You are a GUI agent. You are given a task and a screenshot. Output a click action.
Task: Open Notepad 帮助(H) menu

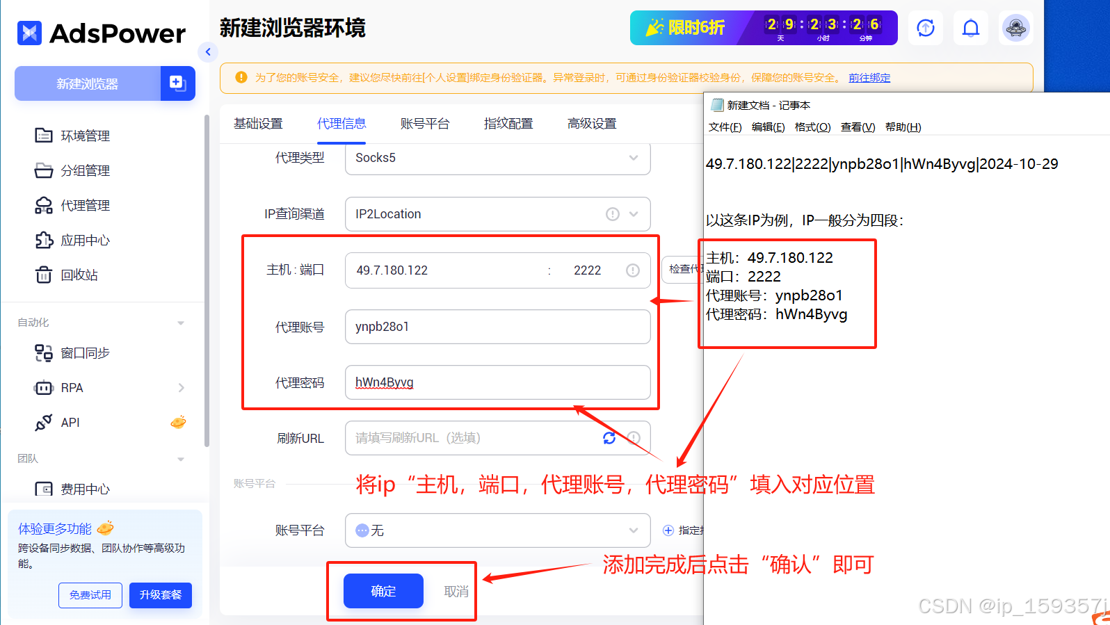click(903, 127)
